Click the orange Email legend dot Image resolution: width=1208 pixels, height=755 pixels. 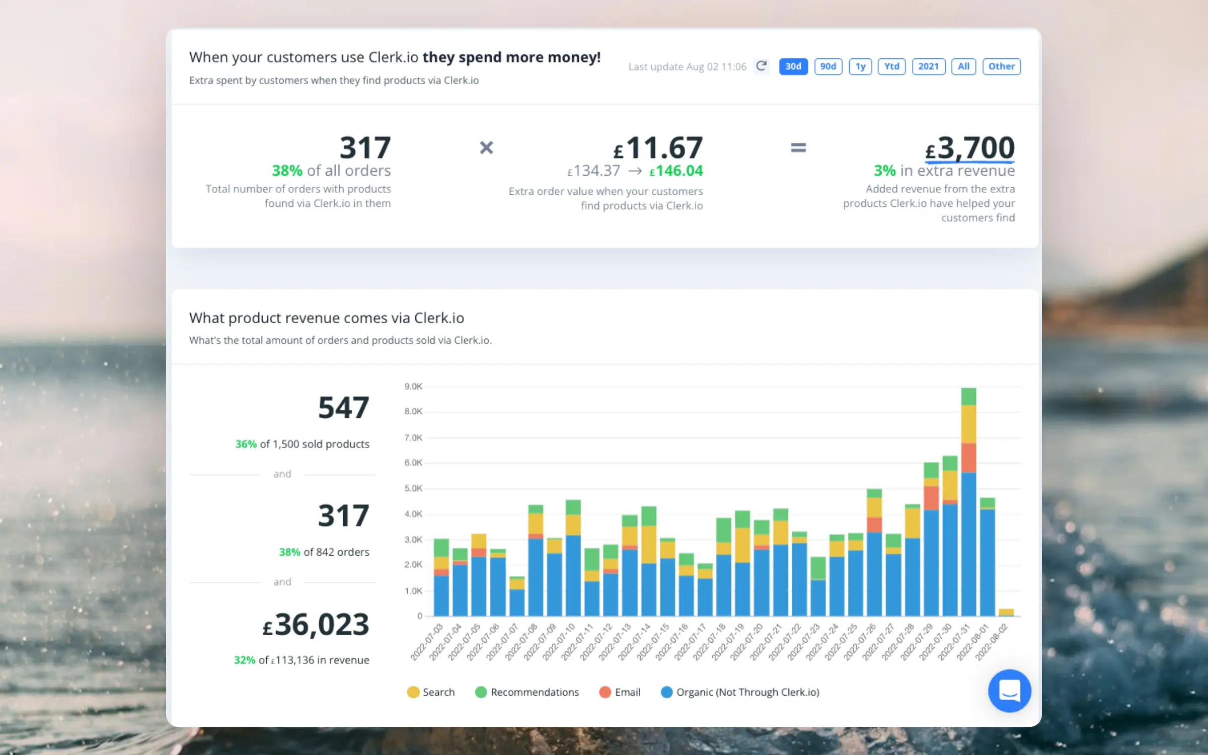pyautogui.click(x=605, y=692)
